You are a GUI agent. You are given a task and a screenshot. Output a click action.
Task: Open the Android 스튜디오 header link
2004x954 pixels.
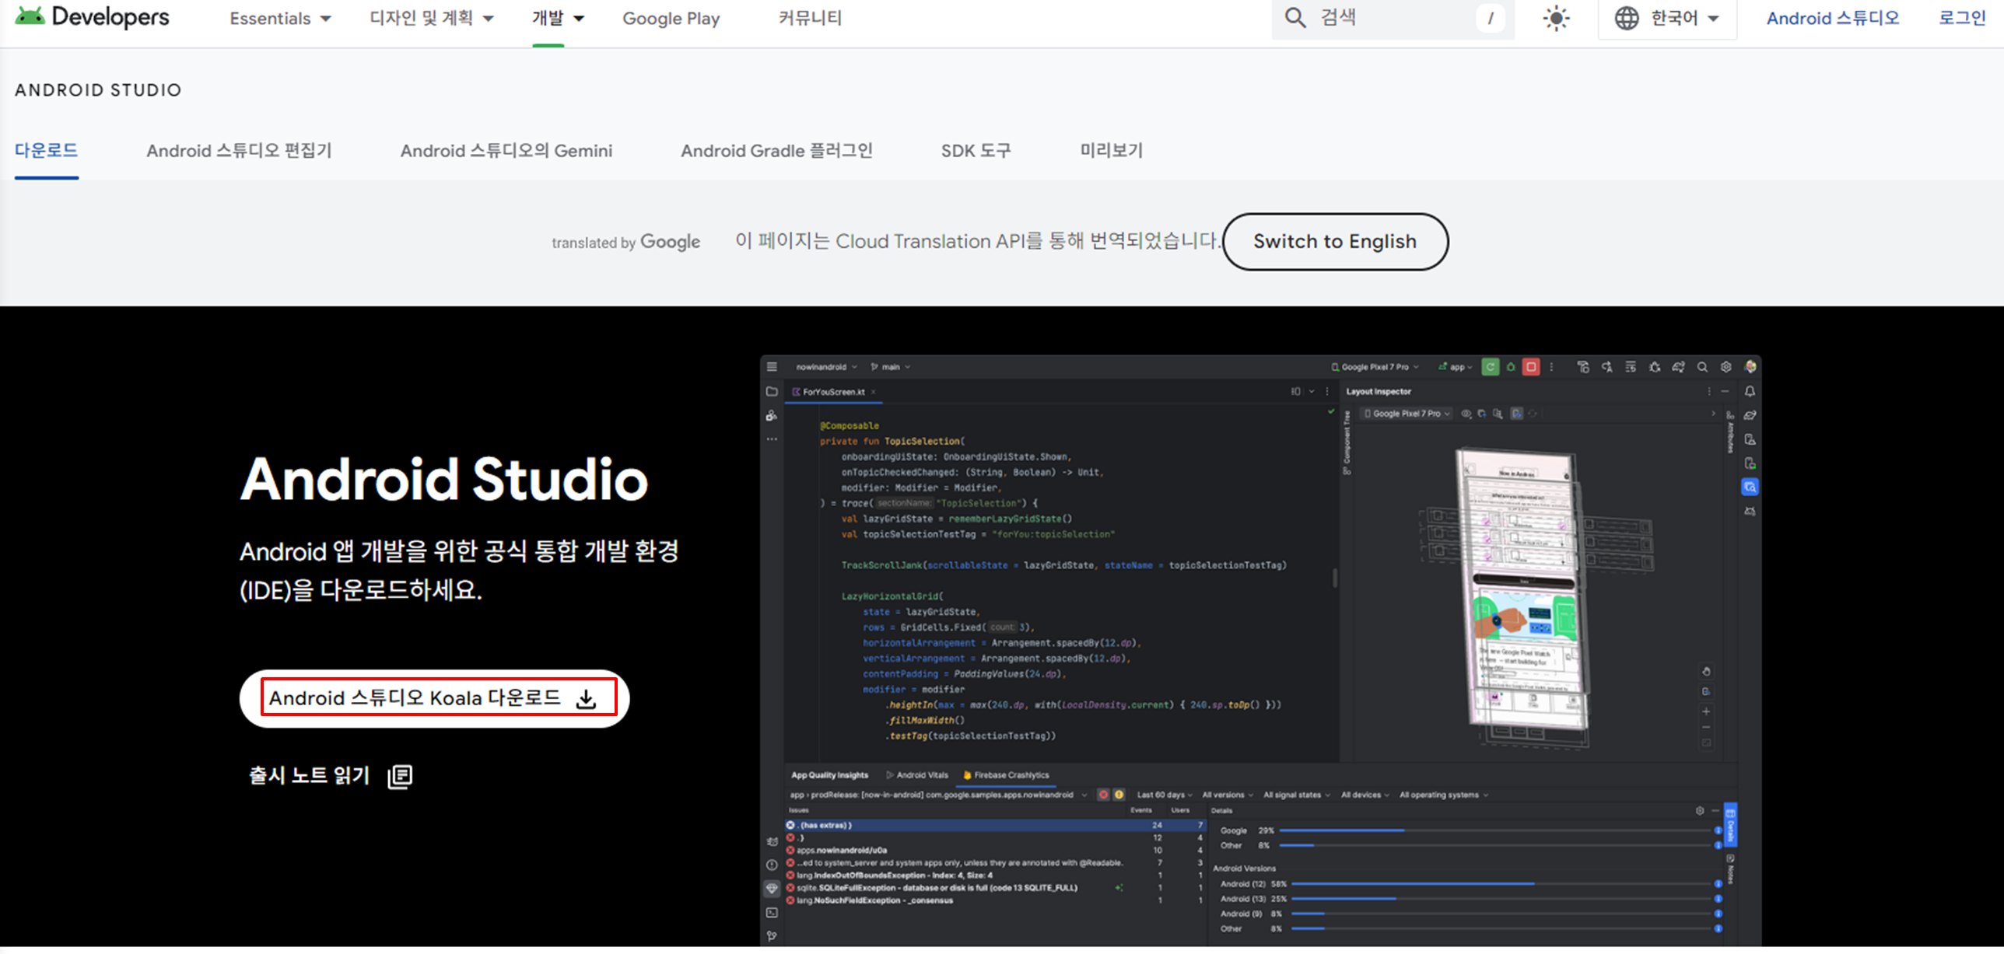1832,18
